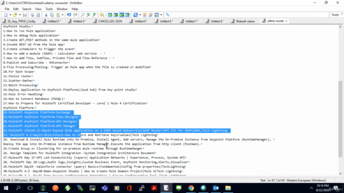The height and width of the screenshot is (193, 344).
Task: Click the Undo arrow icon
Action: 69,15
